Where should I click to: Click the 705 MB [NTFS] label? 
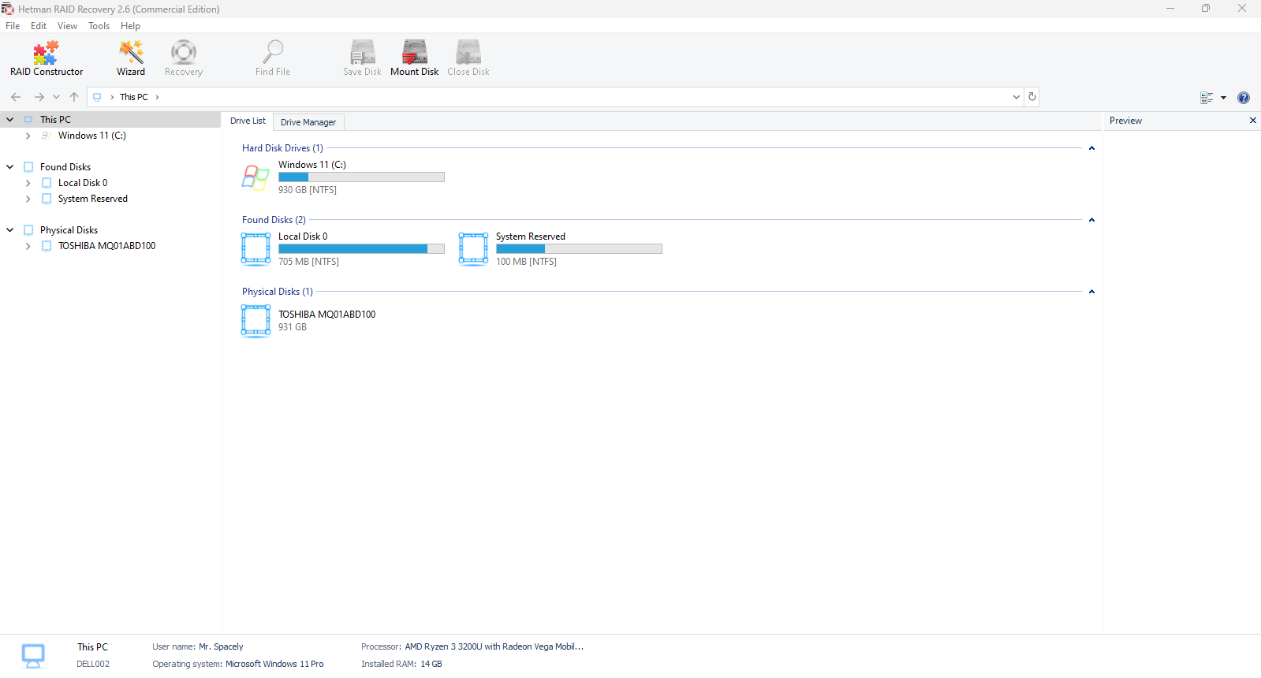308,262
